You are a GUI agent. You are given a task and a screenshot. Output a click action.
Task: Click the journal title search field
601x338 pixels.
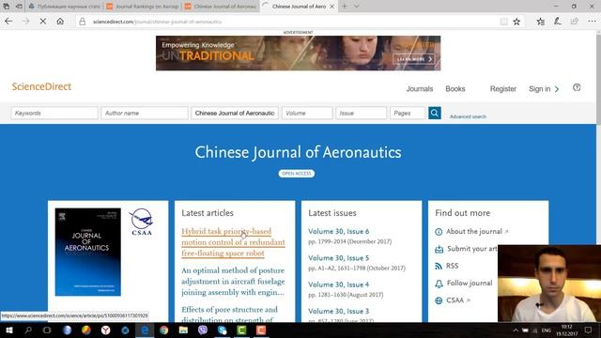235,113
